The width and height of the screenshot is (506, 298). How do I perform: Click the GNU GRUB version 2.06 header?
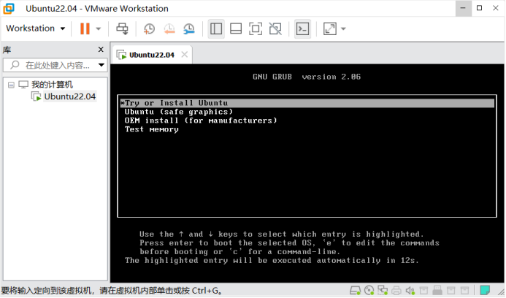(x=307, y=77)
